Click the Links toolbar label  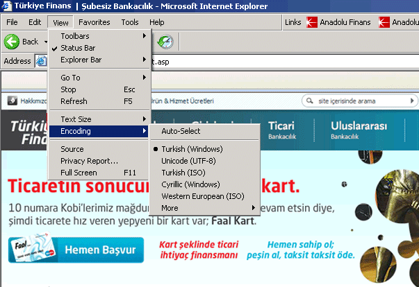pos(293,22)
